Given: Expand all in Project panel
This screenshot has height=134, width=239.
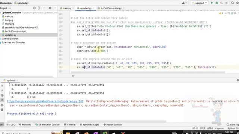Looking at the screenshot, I should (39, 8).
